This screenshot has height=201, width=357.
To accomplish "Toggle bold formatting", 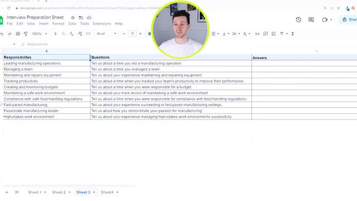I will [149, 33].
